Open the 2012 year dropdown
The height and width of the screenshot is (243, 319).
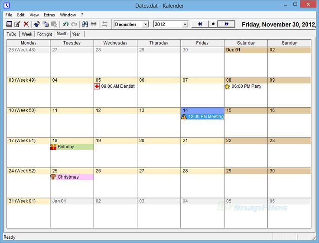[185, 24]
